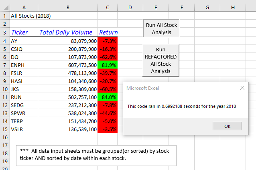Screen dimensions: 256x170
Task: Select column F header
Action: (181, 8)
